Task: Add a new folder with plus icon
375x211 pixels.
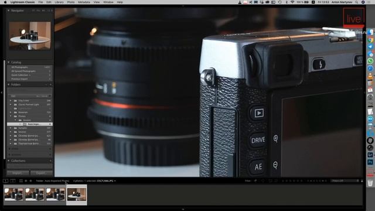Action: click(50, 84)
